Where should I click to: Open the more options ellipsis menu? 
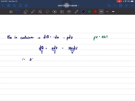tap(132, 6)
